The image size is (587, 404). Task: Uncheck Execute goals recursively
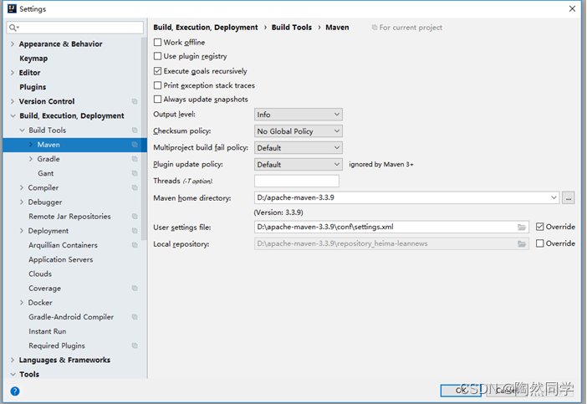pyautogui.click(x=157, y=71)
